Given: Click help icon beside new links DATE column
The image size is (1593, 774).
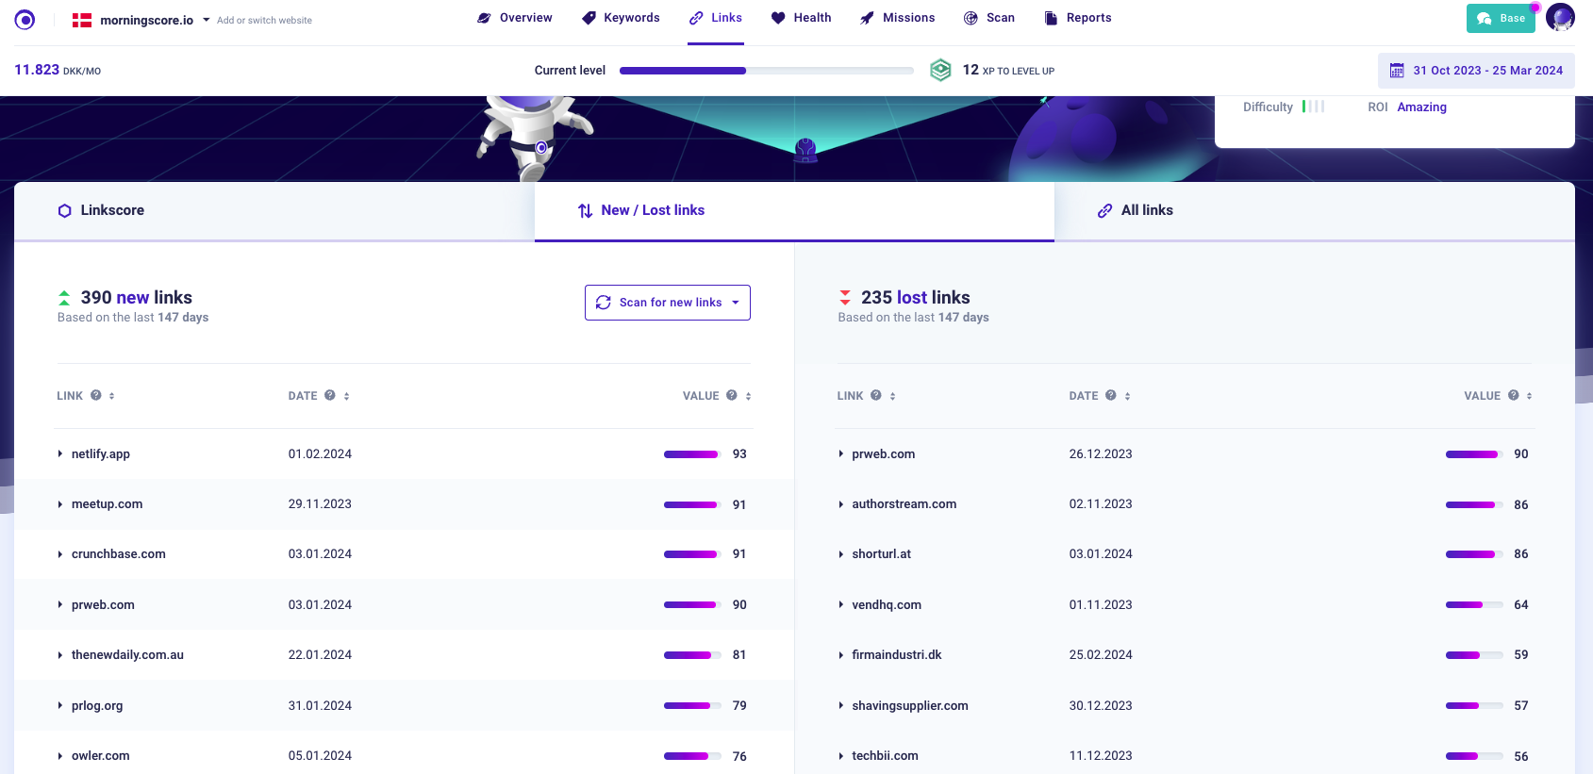Looking at the screenshot, I should point(330,396).
